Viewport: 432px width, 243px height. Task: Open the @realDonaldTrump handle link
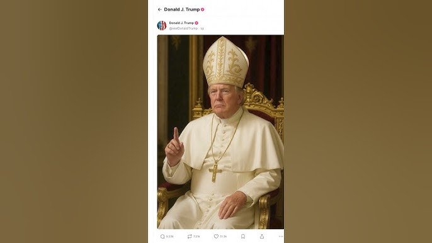tap(183, 28)
